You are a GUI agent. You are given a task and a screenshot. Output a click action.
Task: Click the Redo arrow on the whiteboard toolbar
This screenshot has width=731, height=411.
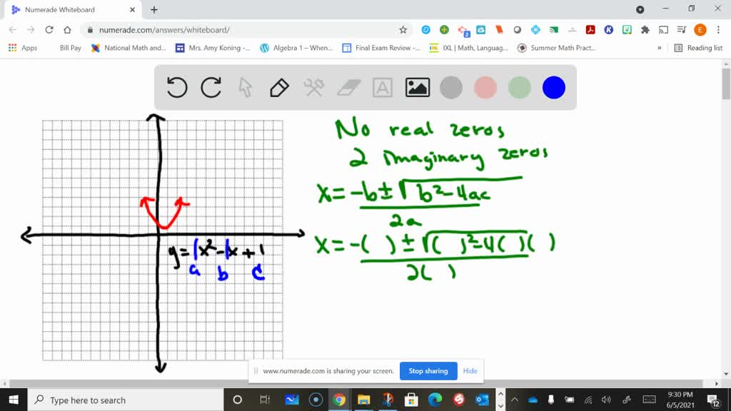(x=211, y=87)
